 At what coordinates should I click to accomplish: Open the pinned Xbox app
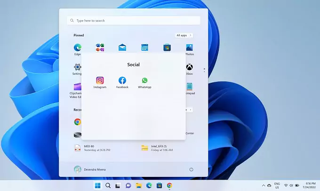tap(189, 69)
